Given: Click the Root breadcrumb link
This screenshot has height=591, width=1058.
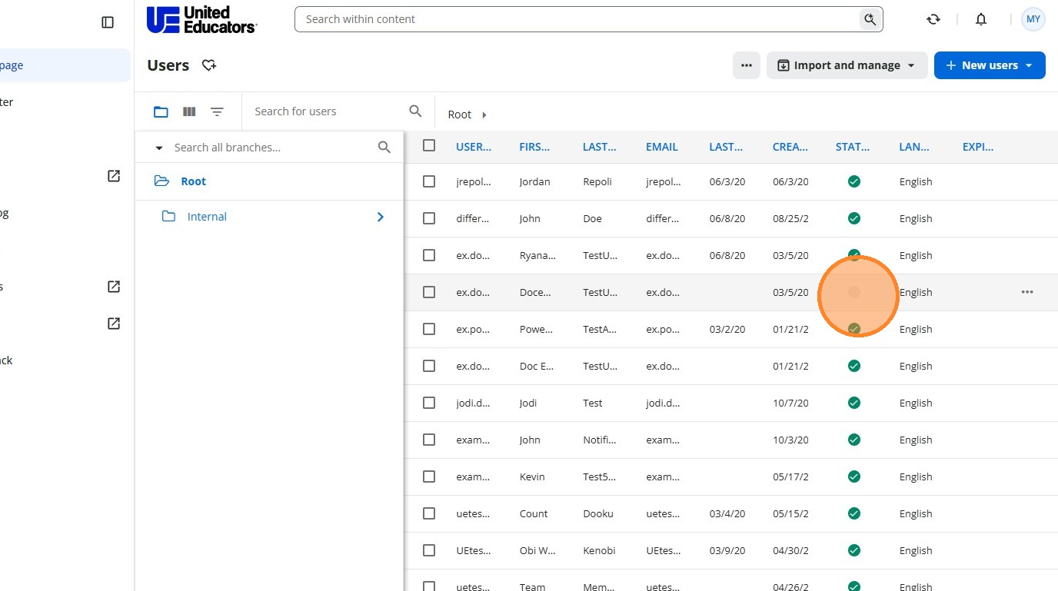Looking at the screenshot, I should (459, 115).
